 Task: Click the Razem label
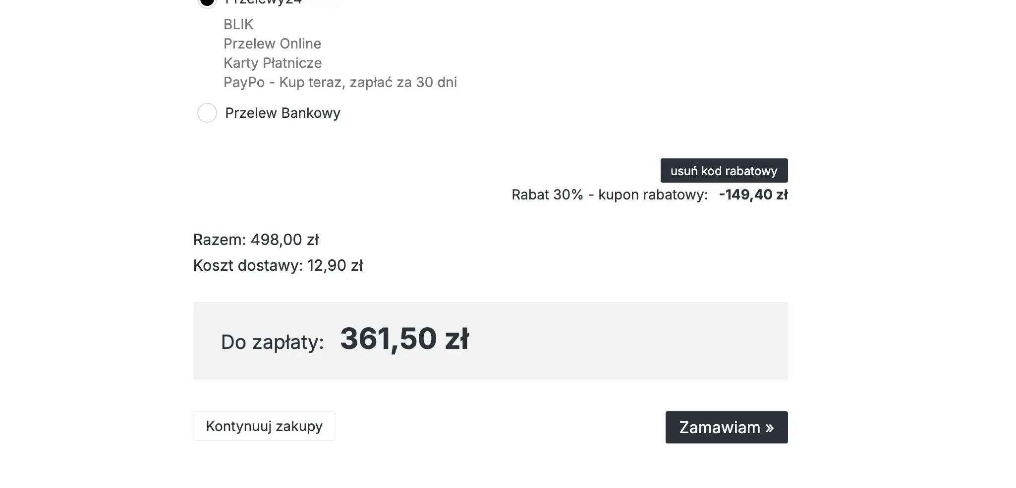[x=219, y=240]
